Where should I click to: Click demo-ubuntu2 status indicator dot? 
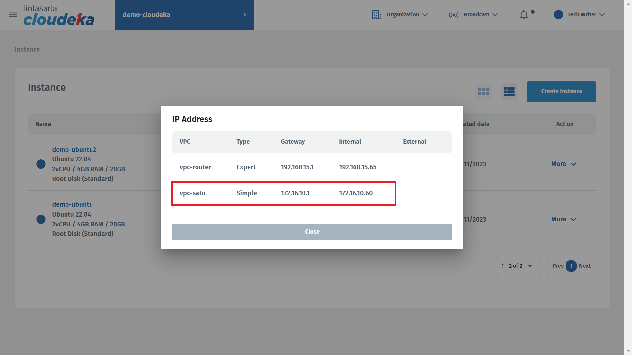tap(41, 164)
